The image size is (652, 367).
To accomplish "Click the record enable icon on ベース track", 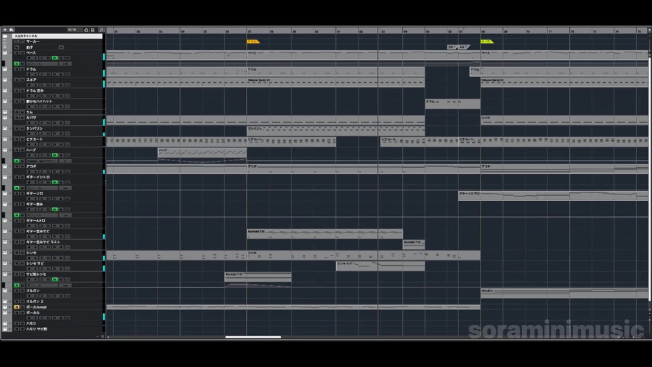I will point(29,58).
